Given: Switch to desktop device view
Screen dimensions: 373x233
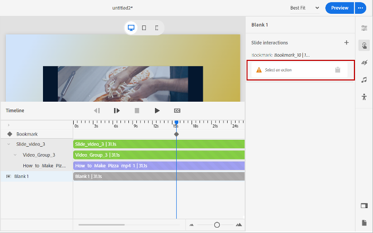Looking at the screenshot, I should pos(131,28).
